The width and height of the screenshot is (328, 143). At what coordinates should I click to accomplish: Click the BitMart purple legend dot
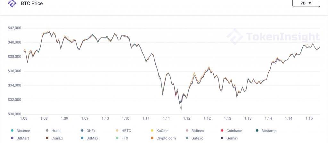tap(12, 138)
